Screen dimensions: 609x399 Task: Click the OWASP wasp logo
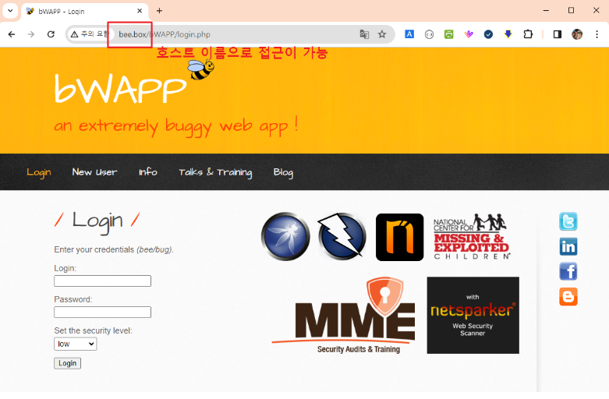tap(285, 236)
